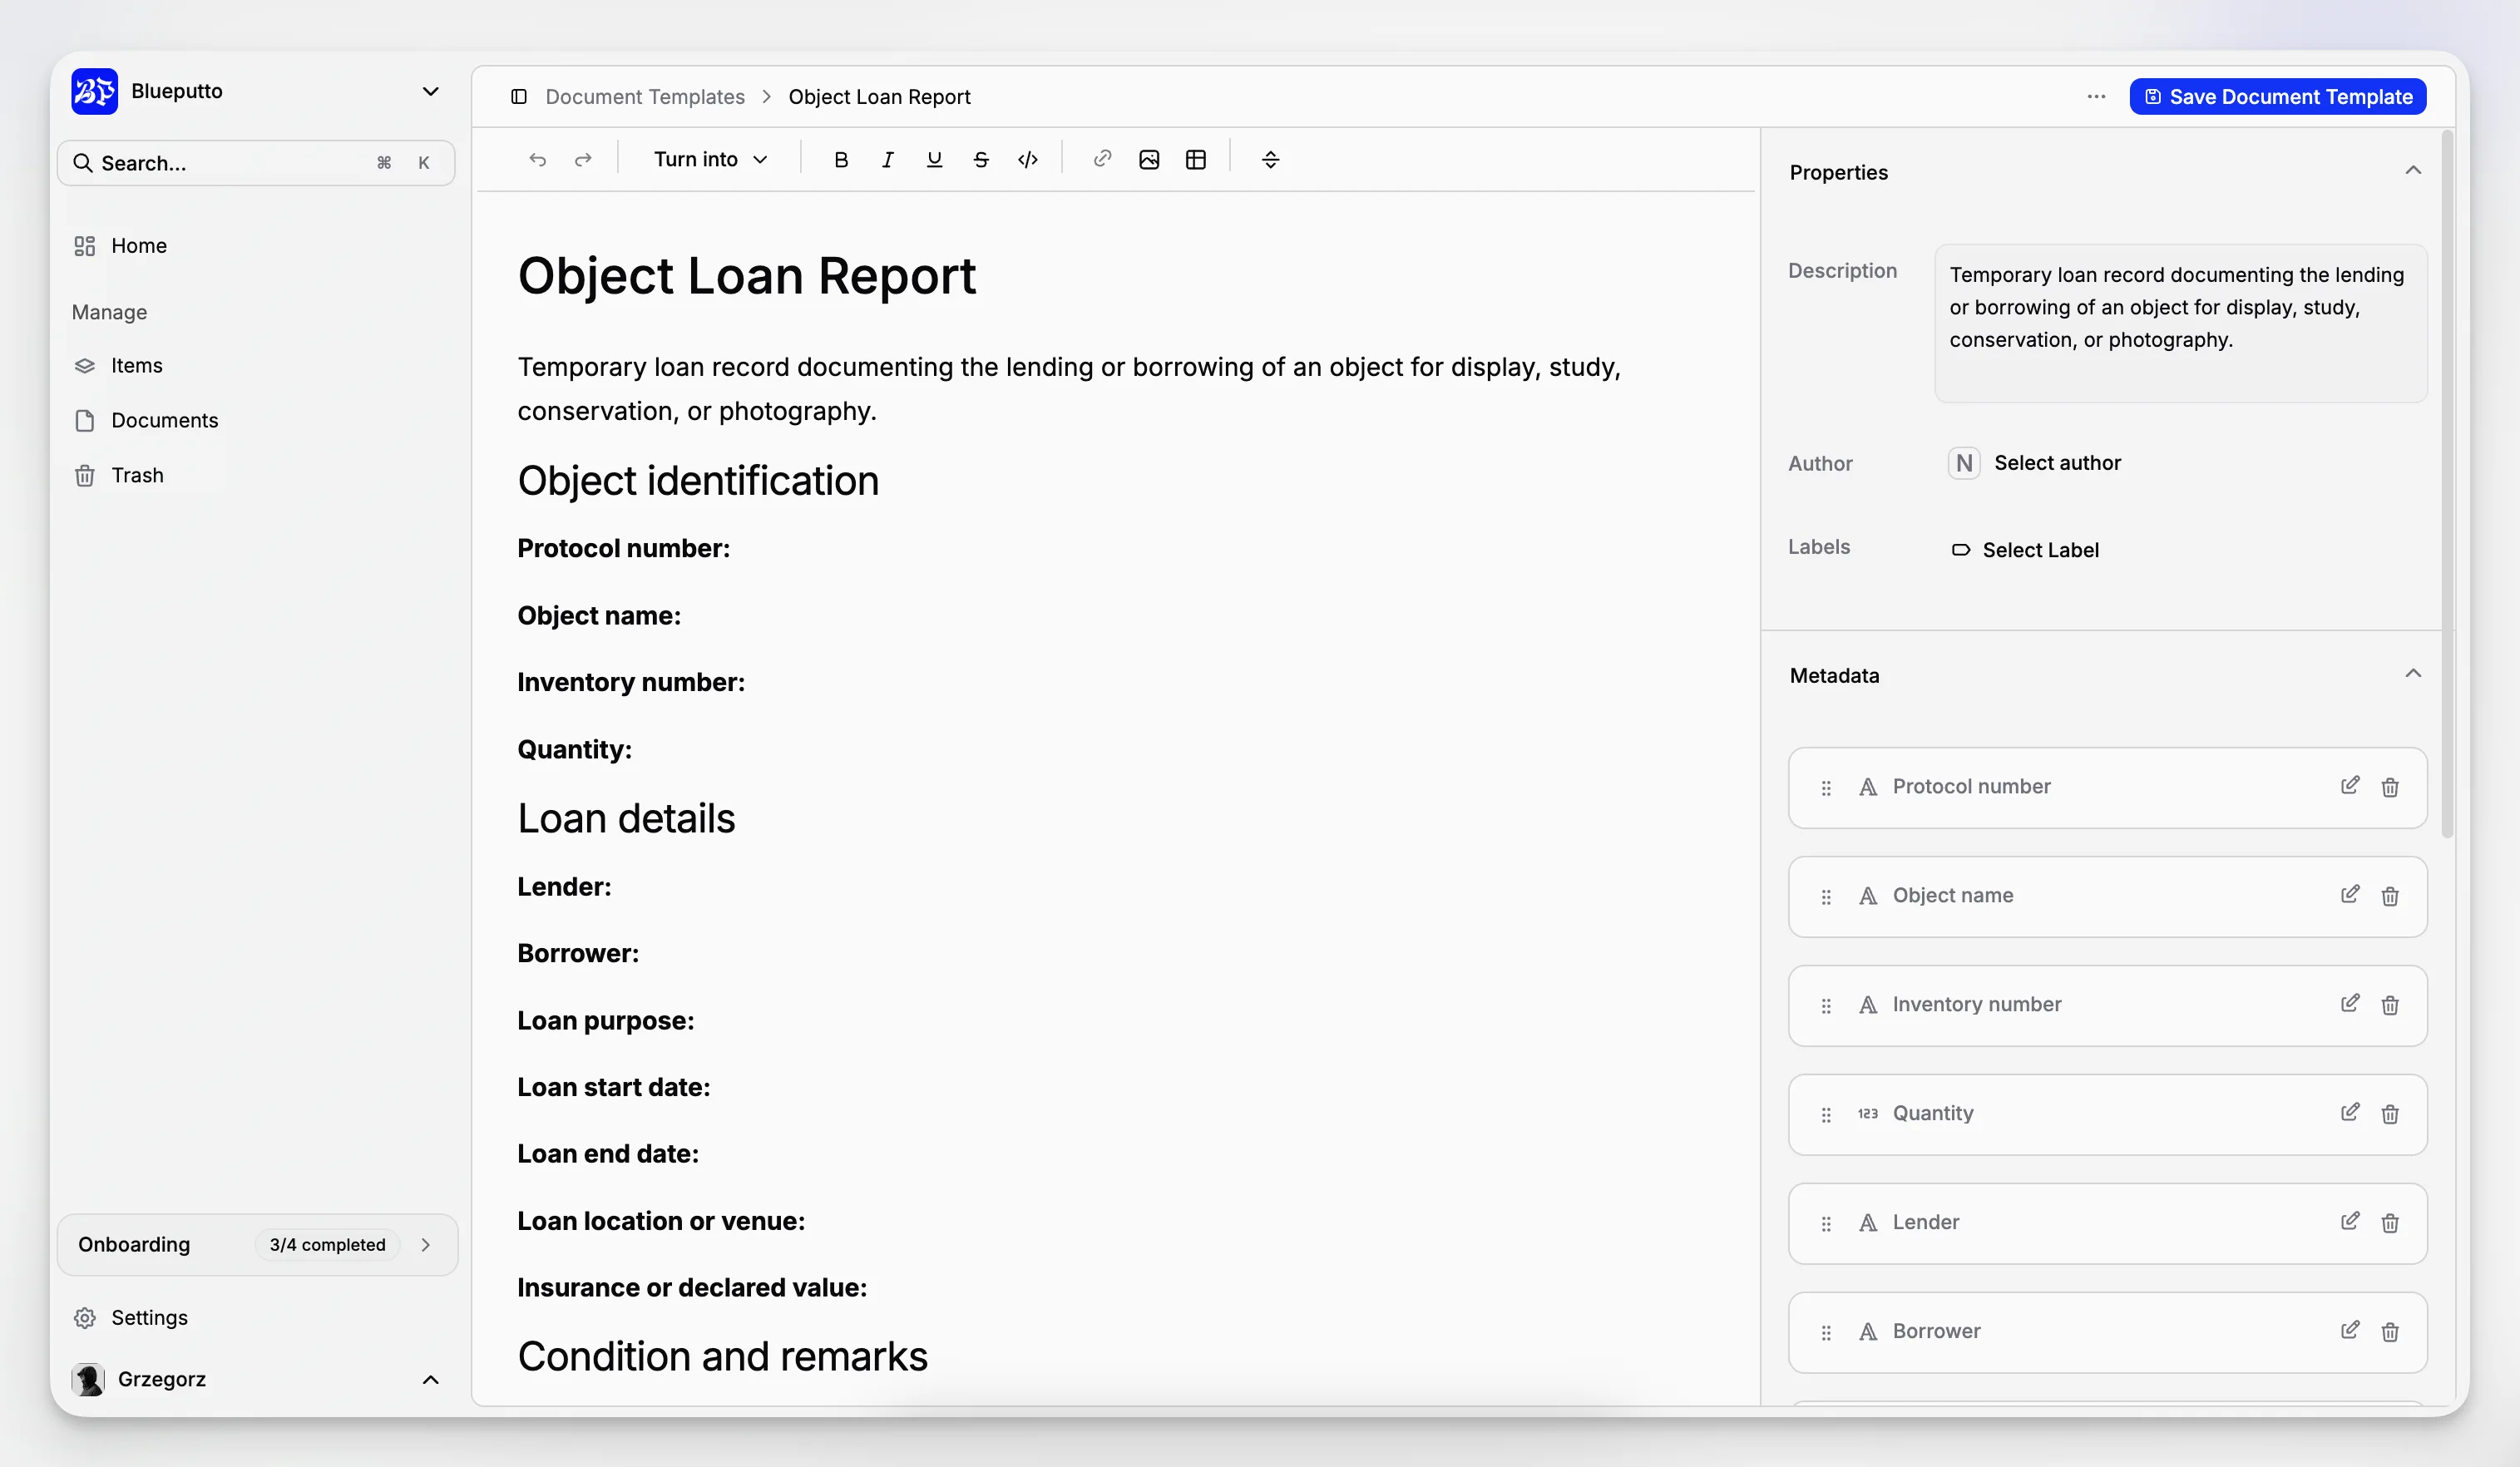Toggle inline code formatting

tap(1028, 160)
